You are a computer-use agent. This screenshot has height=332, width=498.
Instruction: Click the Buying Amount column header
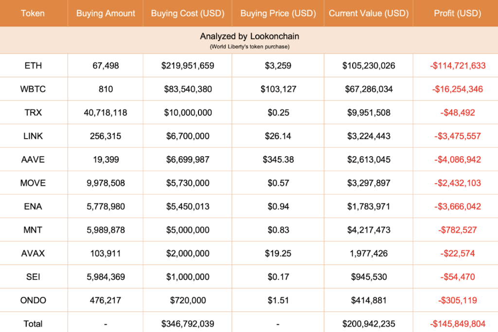(106, 13)
